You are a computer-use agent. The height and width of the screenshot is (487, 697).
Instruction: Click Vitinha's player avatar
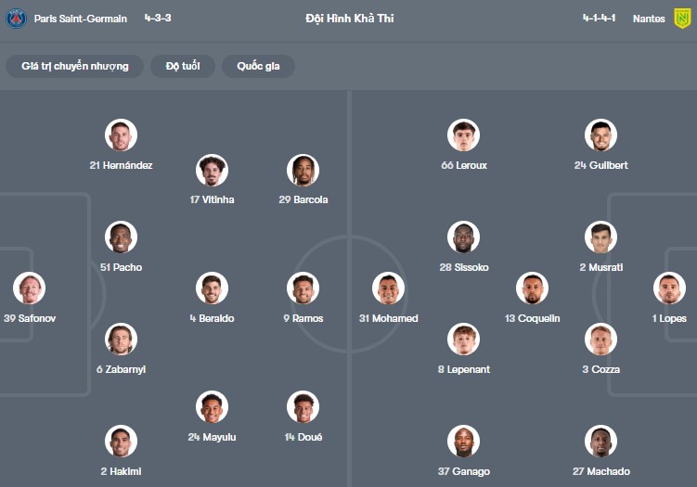[x=212, y=170]
